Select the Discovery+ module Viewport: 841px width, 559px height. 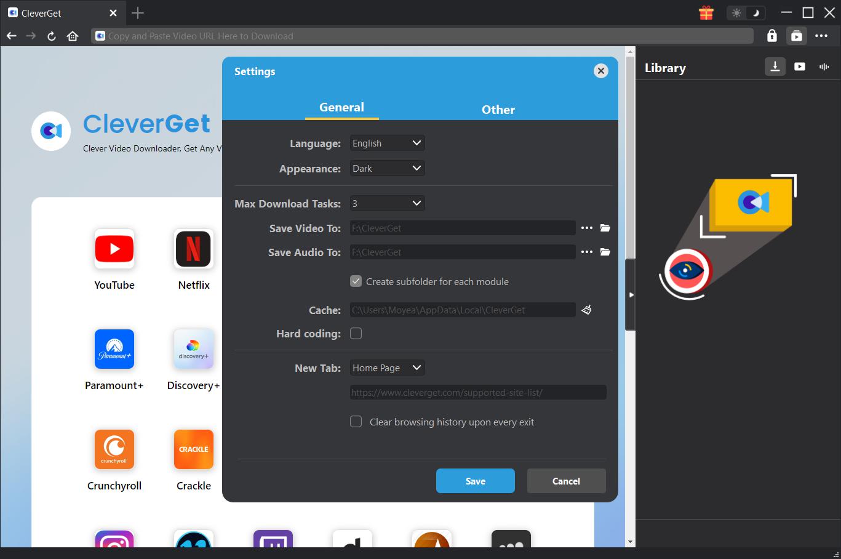pyautogui.click(x=193, y=349)
